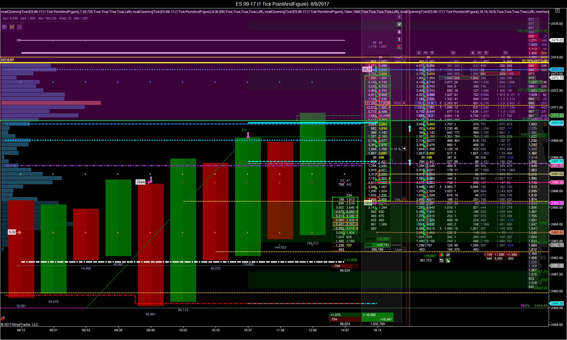Select the 2459.25 cyan price marker
567x340 pixels.
[x=557, y=303]
